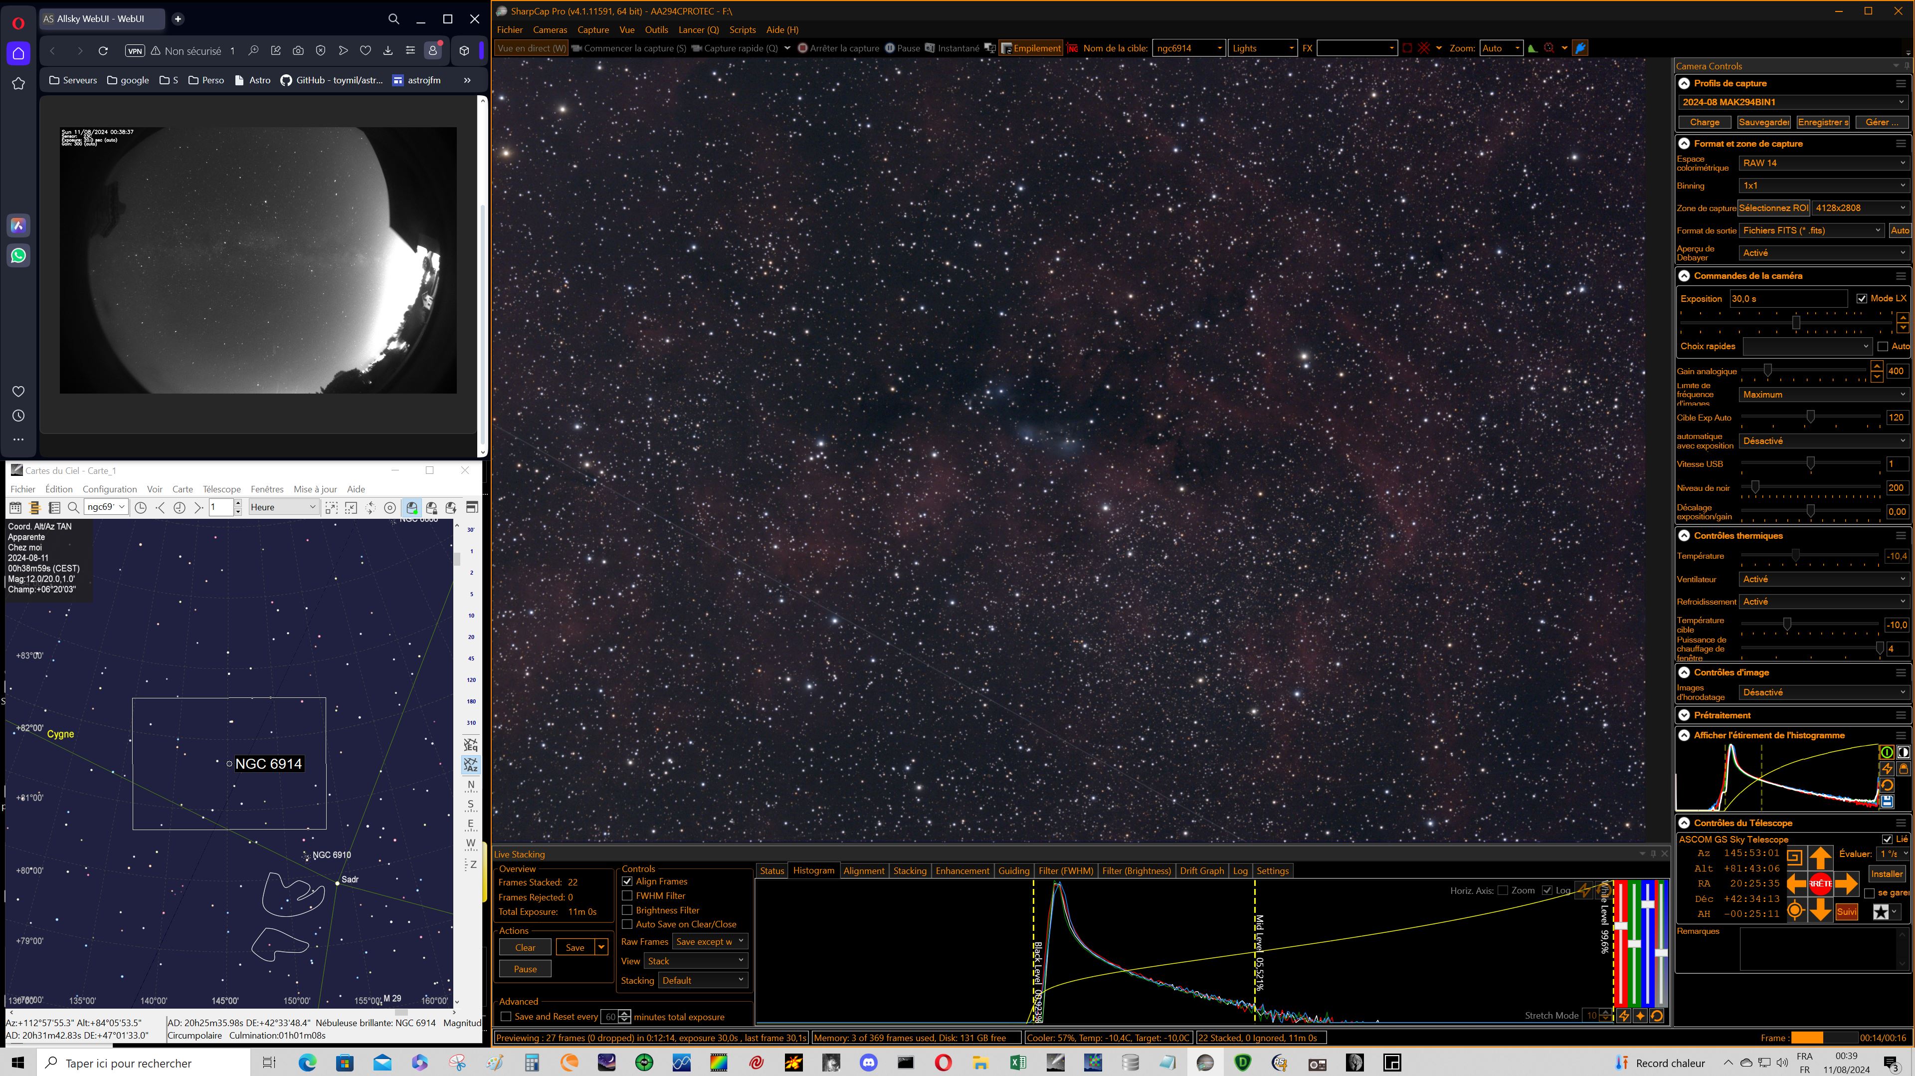Click the Exposition 30,0 s input field

tap(1788, 299)
